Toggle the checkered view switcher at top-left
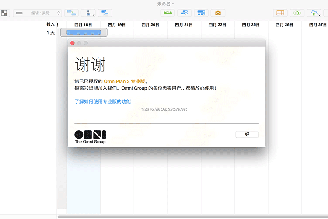Viewport: 328px width, 219px height. click(3, 13)
